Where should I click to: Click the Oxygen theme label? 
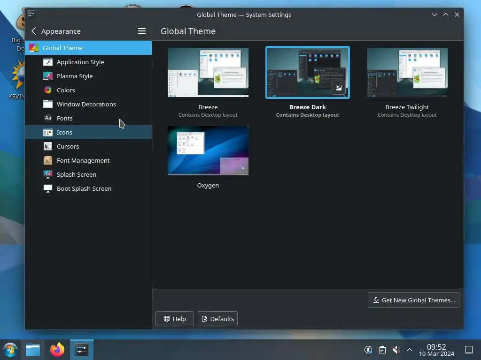pyautogui.click(x=208, y=185)
